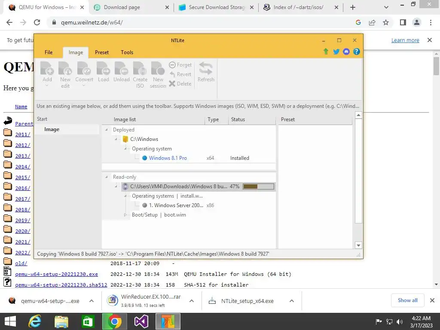Click the Load toolbar icon

pyautogui.click(x=103, y=68)
